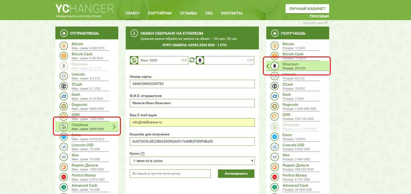Click the Регистрация link
The height and width of the screenshot is (194, 411).
(x=319, y=16)
